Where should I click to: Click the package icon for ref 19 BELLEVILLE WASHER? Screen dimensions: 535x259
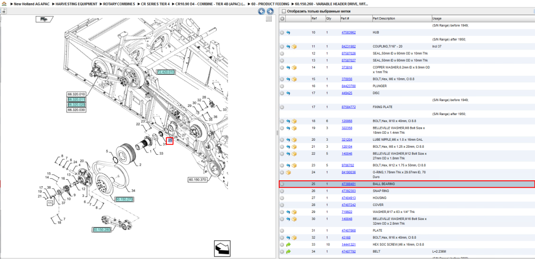tap(294, 128)
